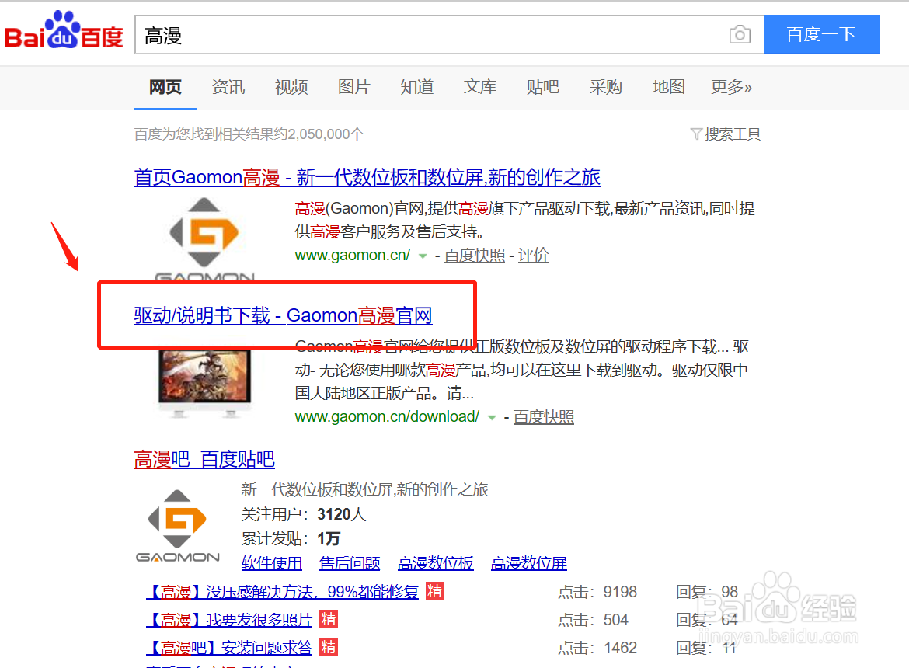This screenshot has width=909, height=668.
Task: Open post 【高漫】没压感解决方法，99%都能修复
Action: coord(282,592)
